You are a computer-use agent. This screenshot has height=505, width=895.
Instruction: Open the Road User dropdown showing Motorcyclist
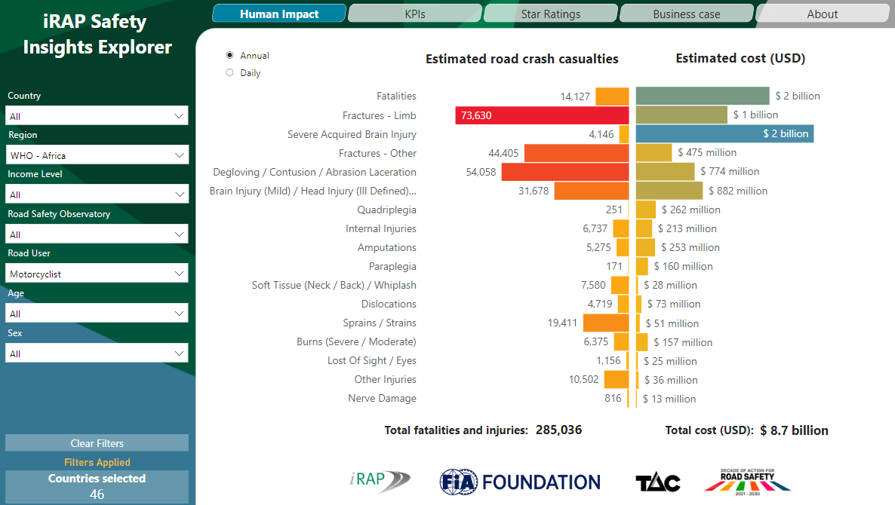tap(97, 274)
